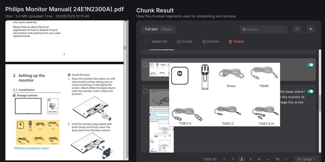Jump to page 10 in pagination
Viewport: 325px width, 162px height.
click(x=277, y=159)
